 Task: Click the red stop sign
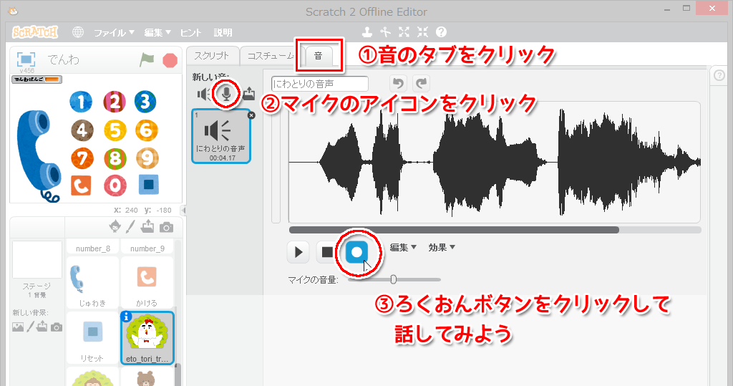click(x=170, y=60)
